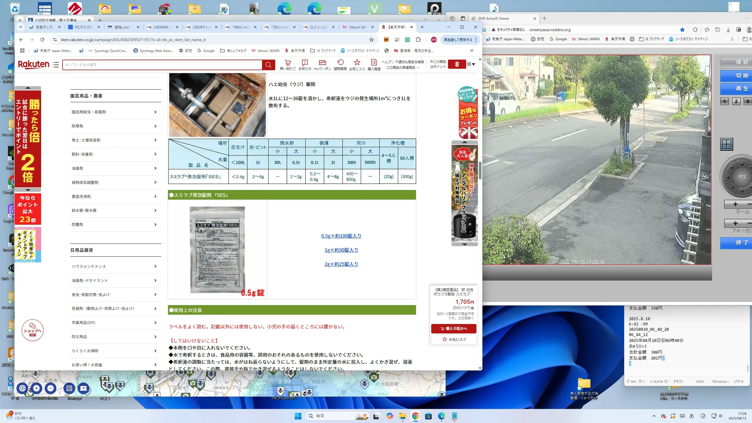Open the 閲覧履歴 browsing history icon

click(340, 63)
